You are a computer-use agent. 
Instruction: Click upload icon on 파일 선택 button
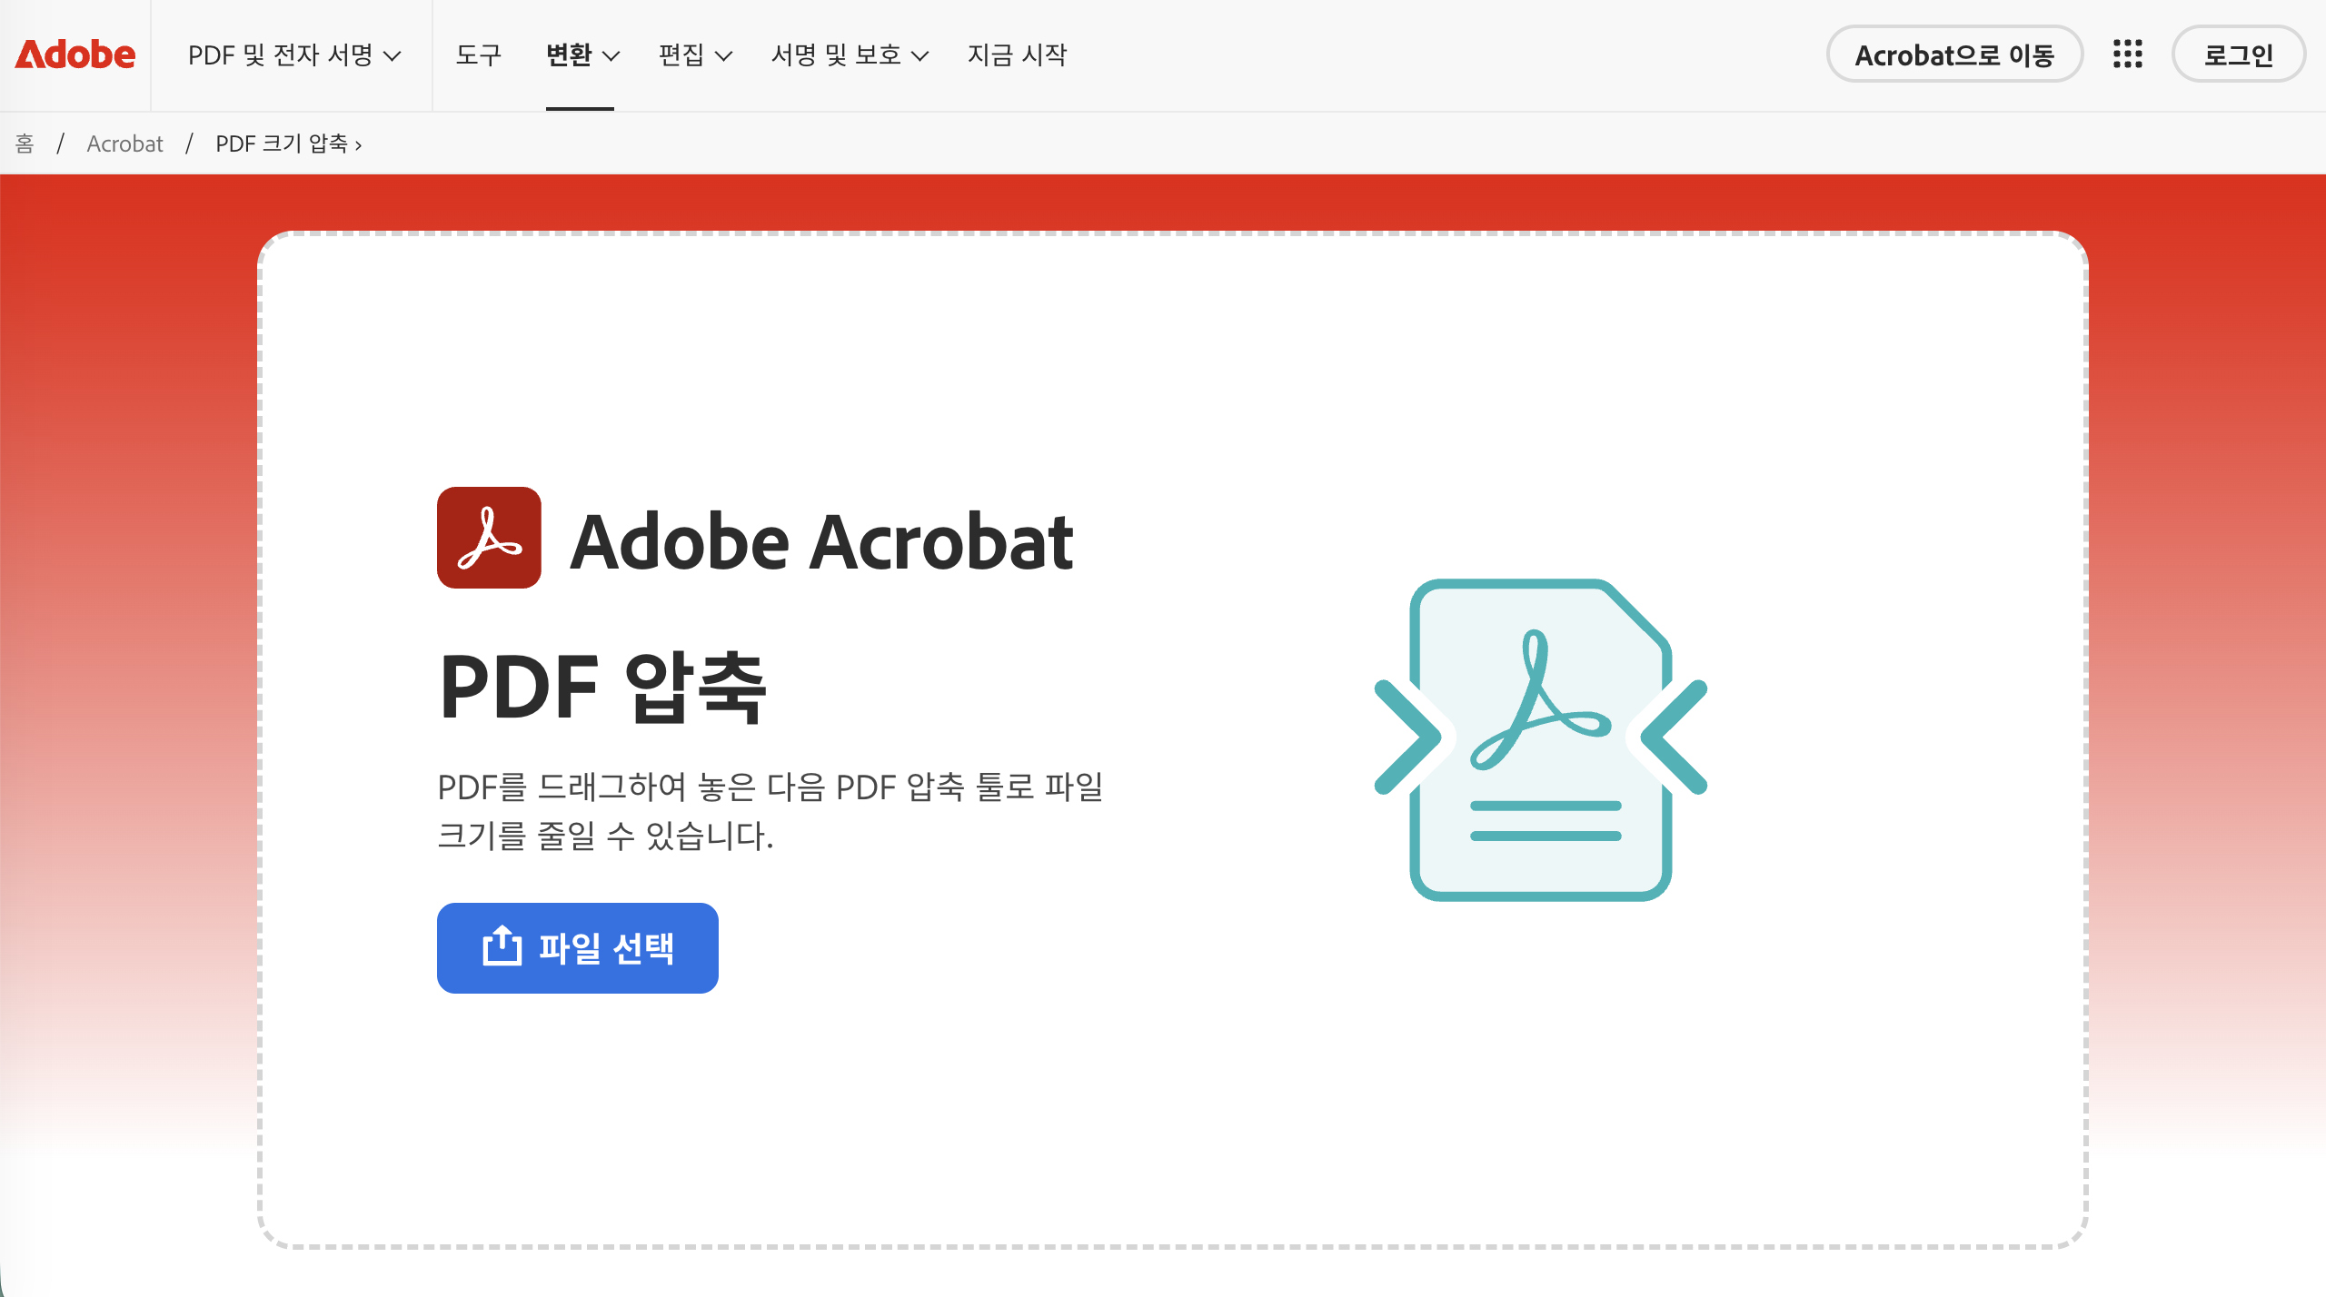coord(502,946)
